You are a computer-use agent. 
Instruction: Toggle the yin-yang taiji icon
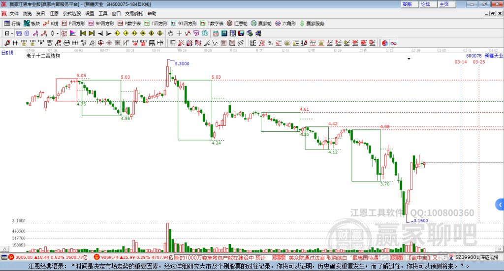click(385, 43)
